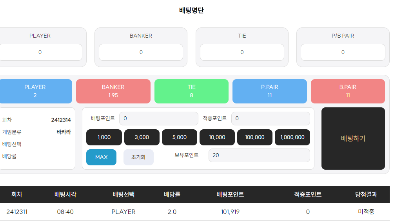Click the 보유포인트 field showing 20
The height and width of the screenshot is (221, 394).
(x=259, y=155)
